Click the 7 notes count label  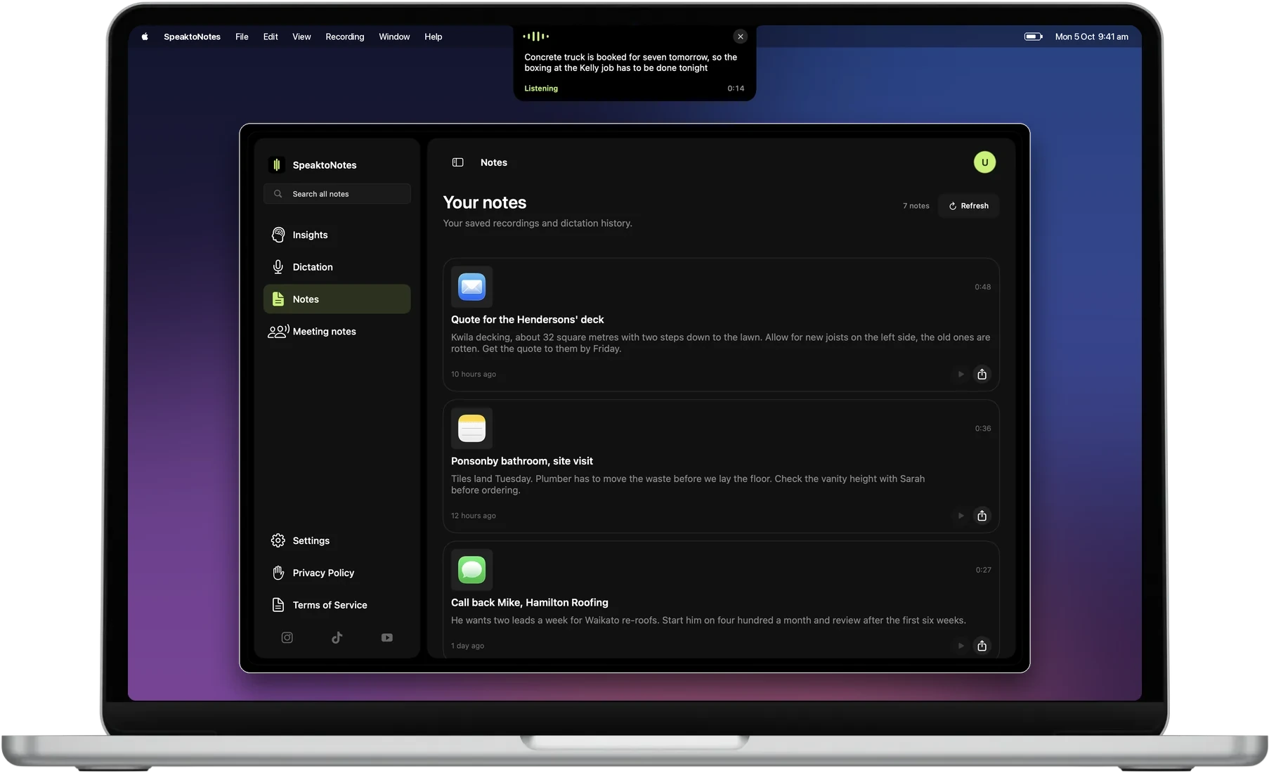(916, 206)
